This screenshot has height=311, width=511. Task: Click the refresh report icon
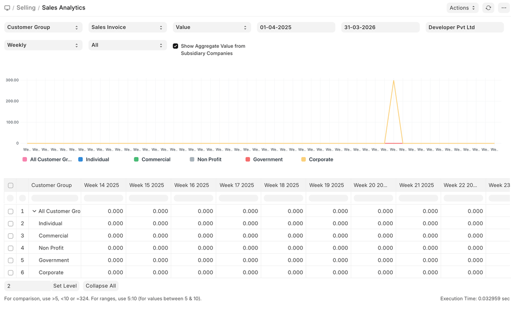tap(488, 8)
